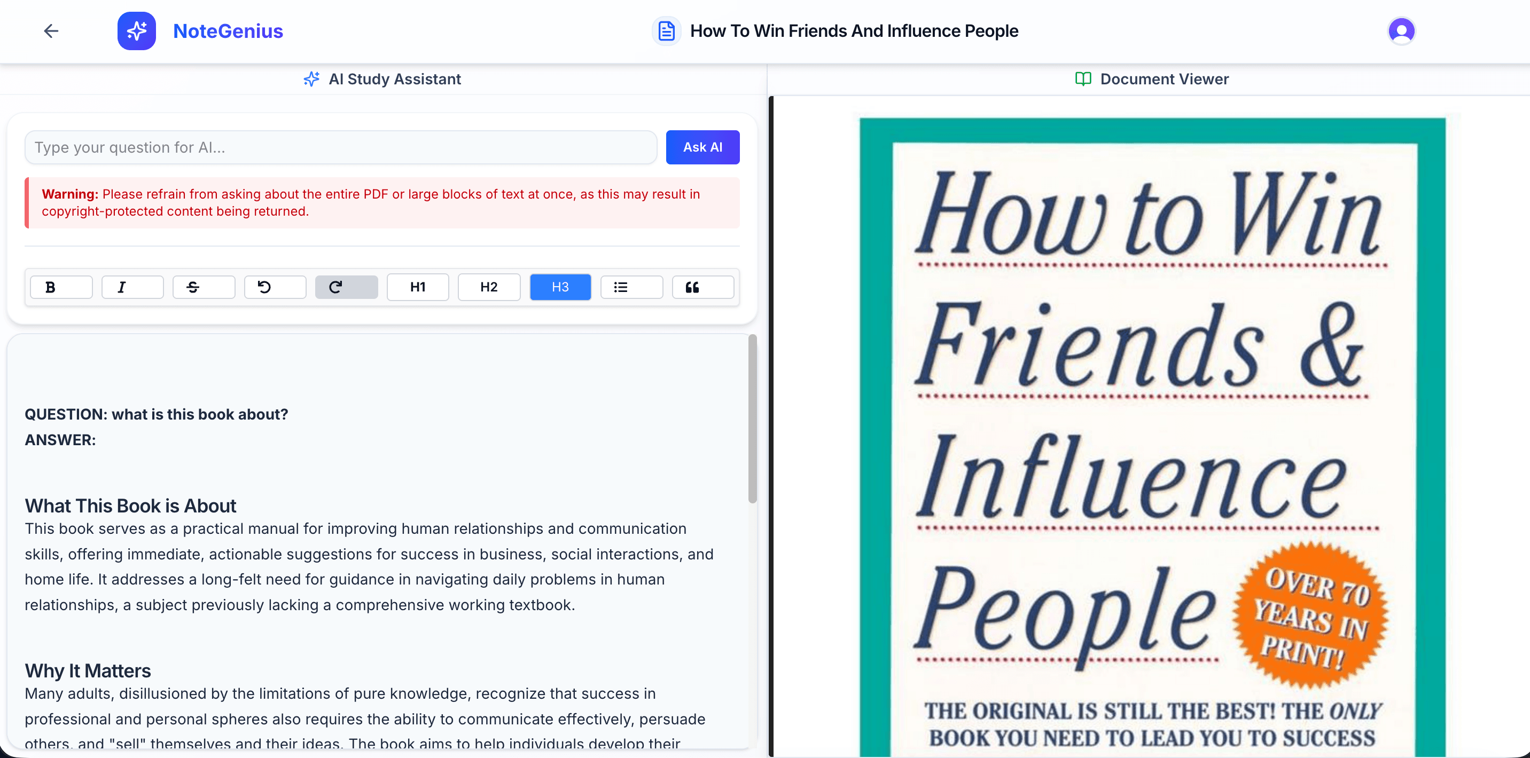Place cursor in 'Many adults, disillusioned' paragraph
Viewport: 1530px width, 758px height.
365,718
